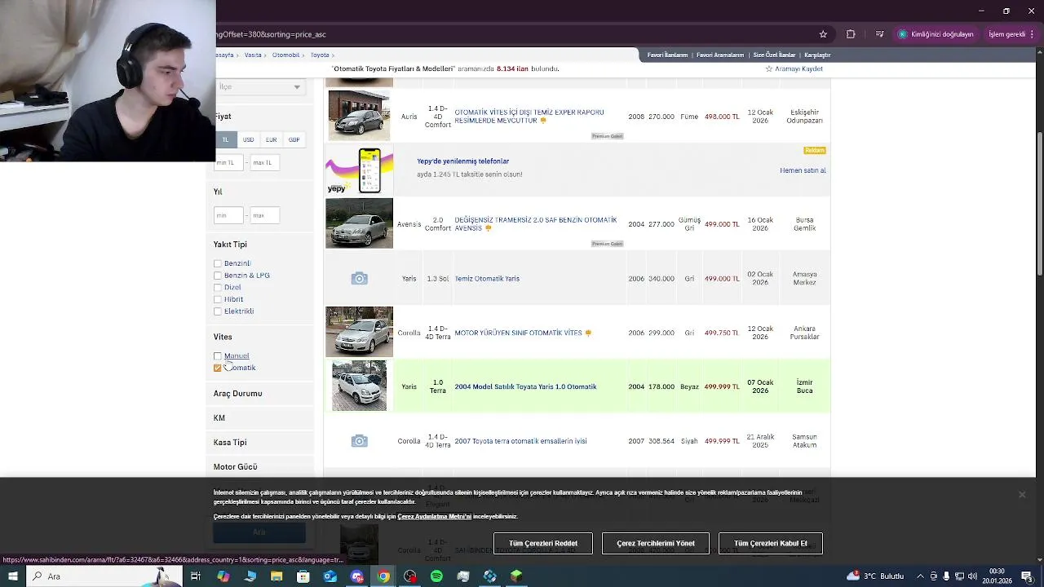Open Windows Start menu
The width and height of the screenshot is (1044, 587).
tap(12, 576)
